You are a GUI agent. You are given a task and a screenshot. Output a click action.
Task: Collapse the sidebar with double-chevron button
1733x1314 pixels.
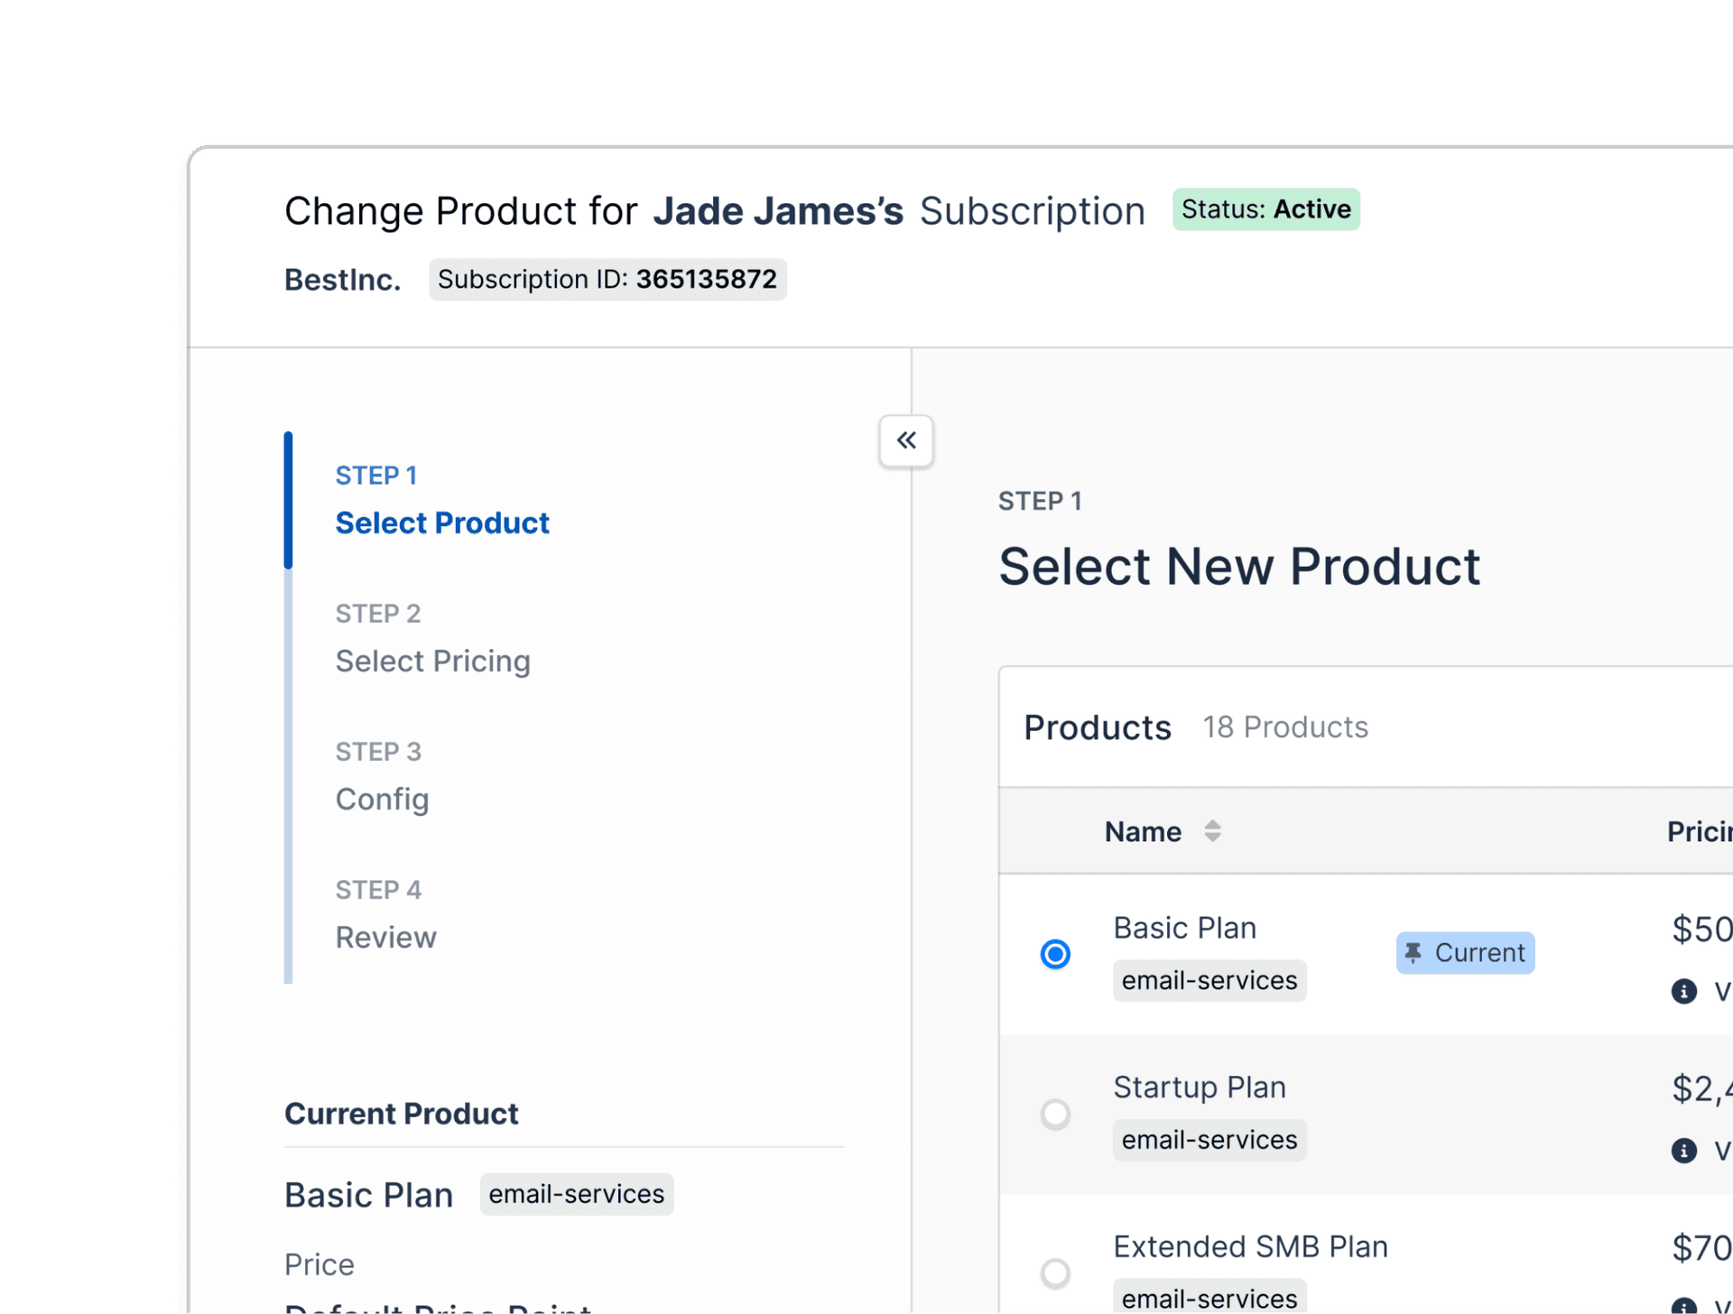tap(905, 440)
